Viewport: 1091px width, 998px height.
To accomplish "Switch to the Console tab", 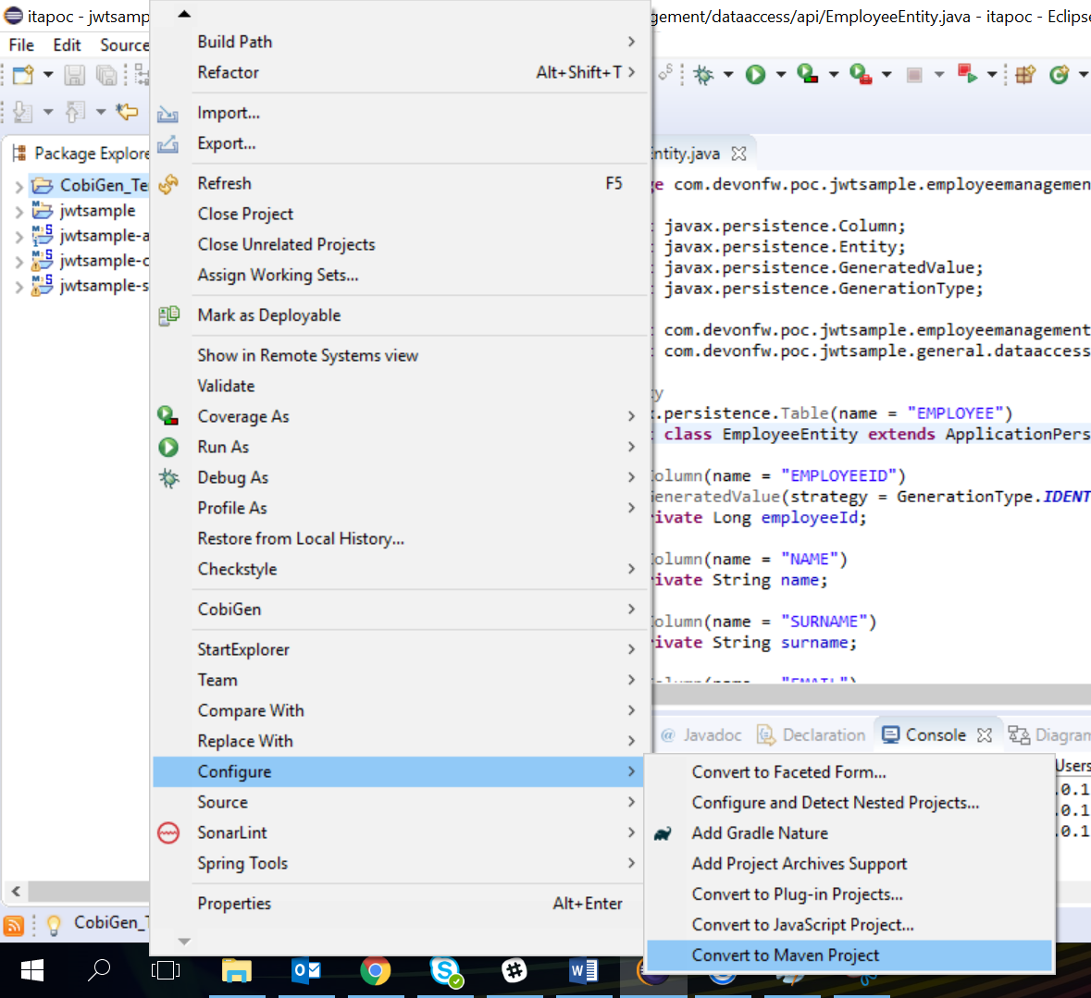I will (x=925, y=735).
